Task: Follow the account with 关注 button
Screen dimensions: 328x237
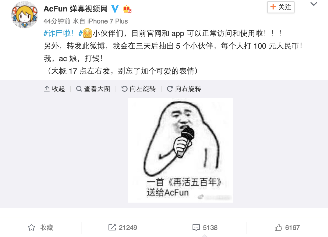Action: click(281, 7)
